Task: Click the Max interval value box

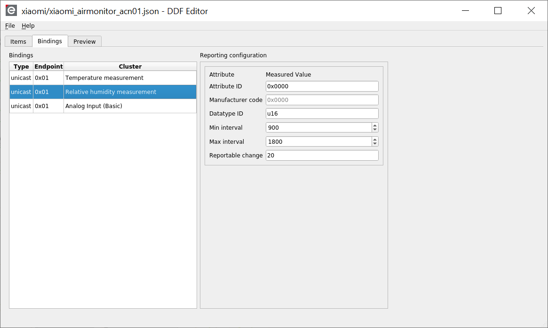Action: [318, 142]
